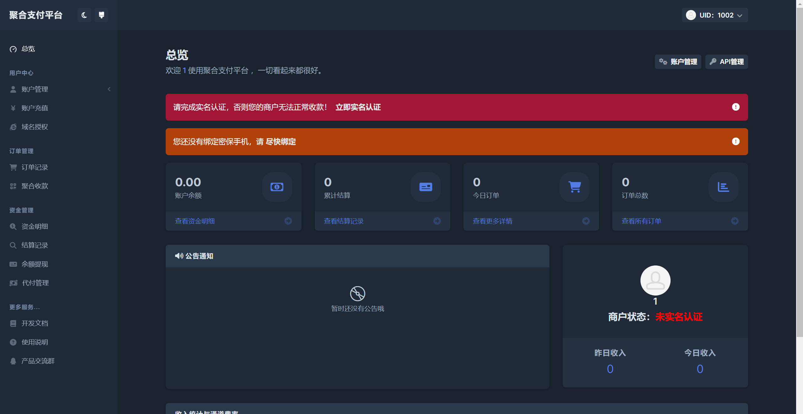Expand the 账户管理 sidebar submenu chevron
This screenshot has height=414, width=803.
109,89
